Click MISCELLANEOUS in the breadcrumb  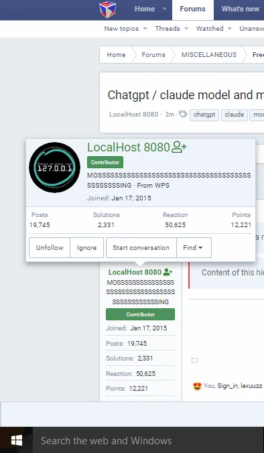pyautogui.click(x=209, y=54)
